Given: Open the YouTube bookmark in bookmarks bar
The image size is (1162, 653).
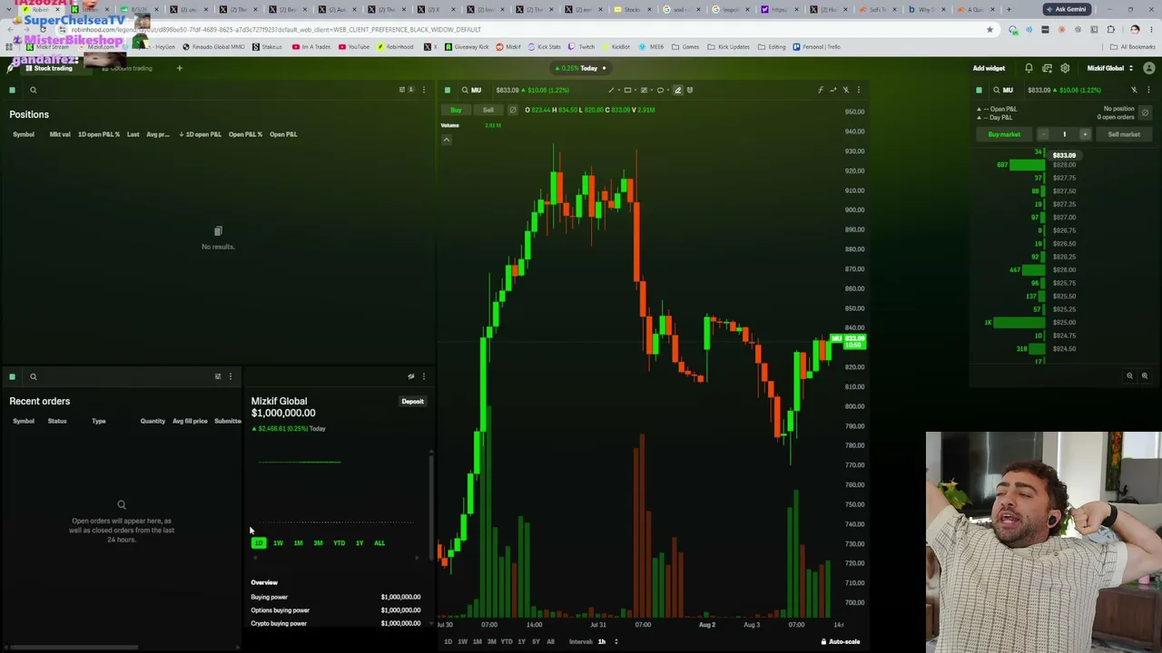Looking at the screenshot, I should pyautogui.click(x=355, y=47).
